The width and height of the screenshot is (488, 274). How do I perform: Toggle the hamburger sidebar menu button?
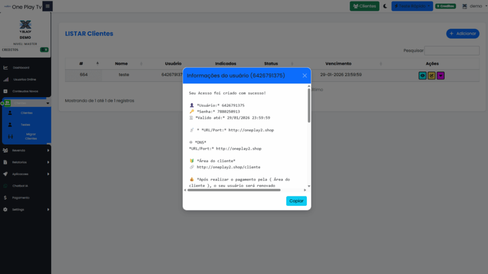click(47, 6)
